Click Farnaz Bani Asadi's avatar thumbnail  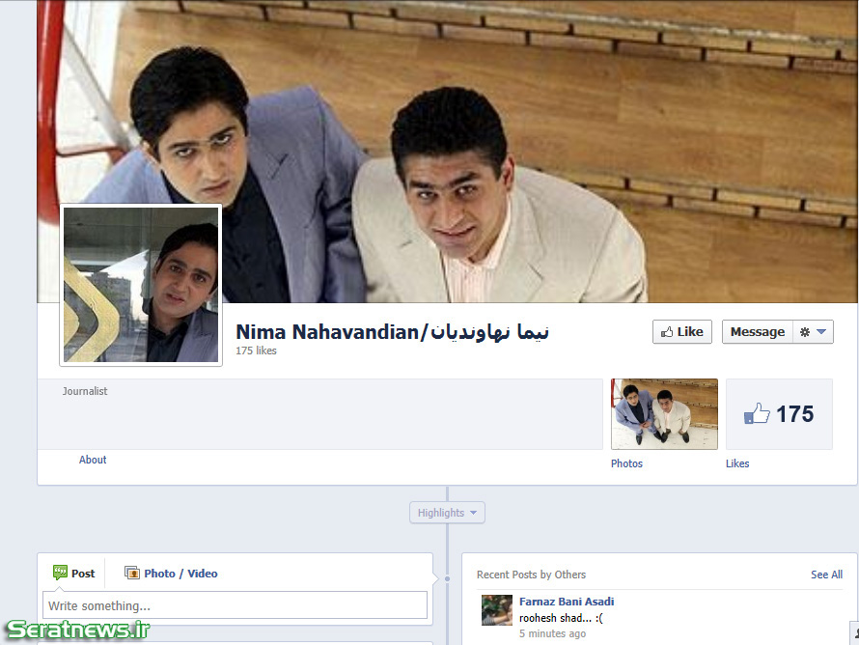click(x=497, y=610)
